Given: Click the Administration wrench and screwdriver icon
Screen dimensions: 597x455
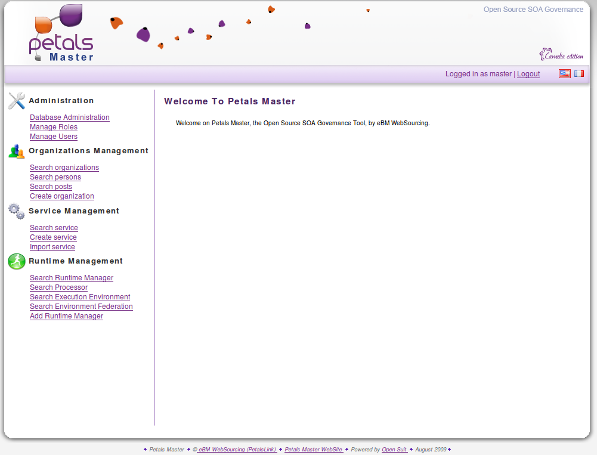Looking at the screenshot, I should [17, 101].
